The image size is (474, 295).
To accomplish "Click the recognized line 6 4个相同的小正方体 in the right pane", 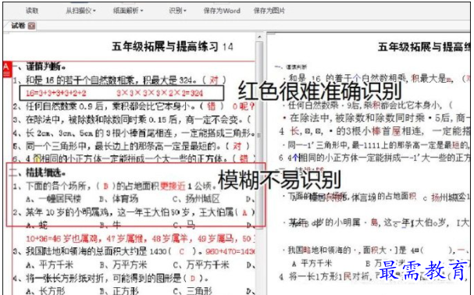I will click(x=374, y=158).
